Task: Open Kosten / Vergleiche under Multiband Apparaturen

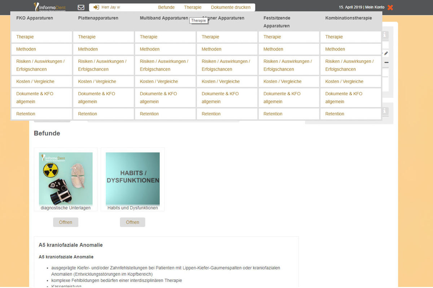Action: coord(159,81)
